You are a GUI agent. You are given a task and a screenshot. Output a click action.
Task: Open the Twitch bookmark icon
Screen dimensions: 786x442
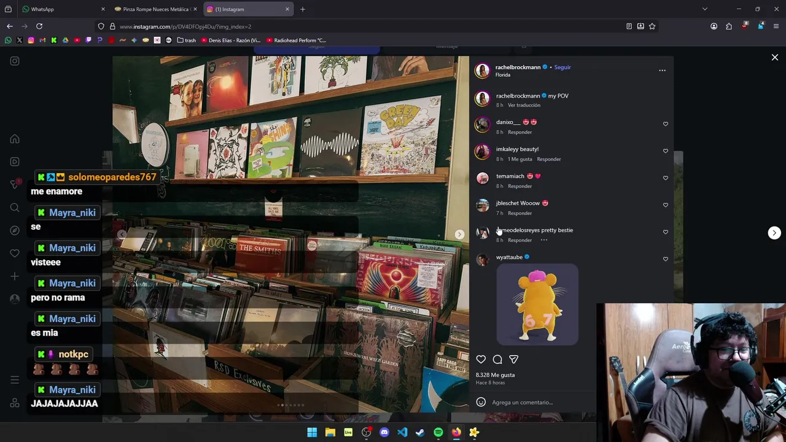pos(88,41)
